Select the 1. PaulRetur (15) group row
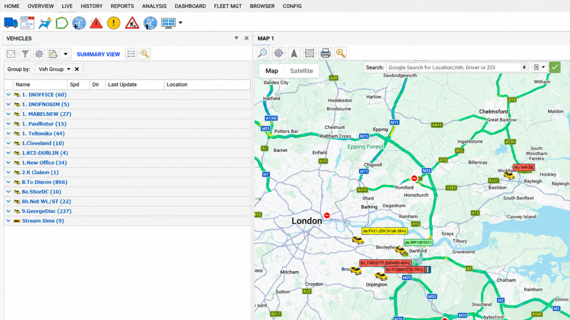 coord(127,124)
